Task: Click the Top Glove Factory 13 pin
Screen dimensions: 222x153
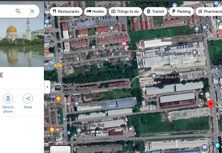Action: click(195, 53)
